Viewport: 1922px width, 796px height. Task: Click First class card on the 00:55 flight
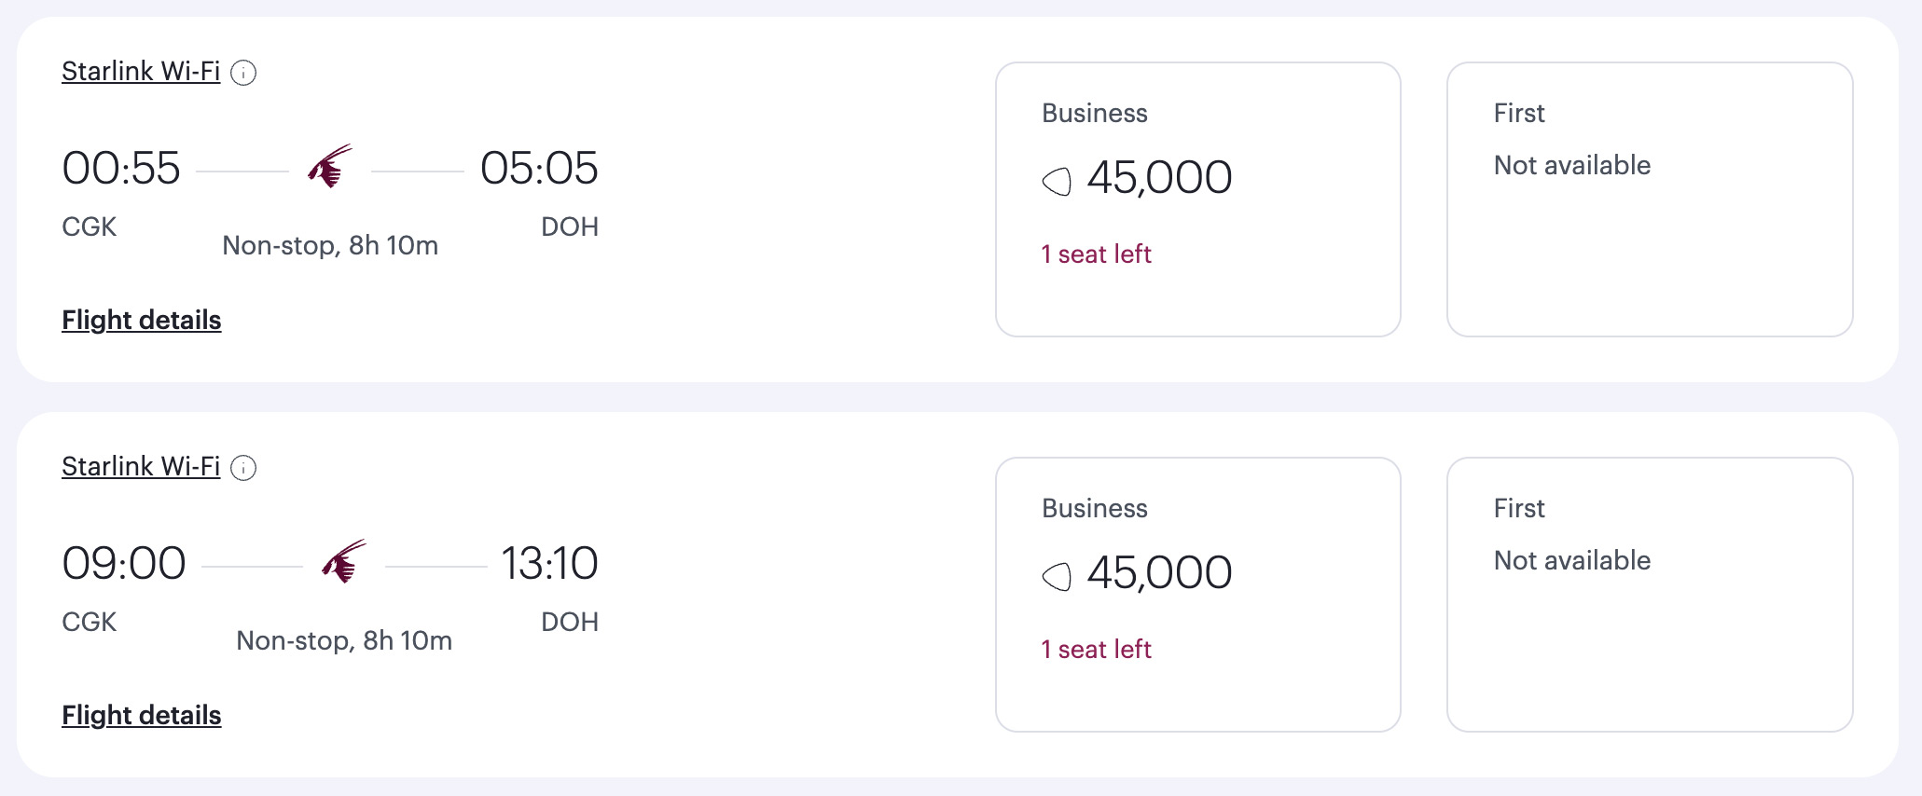coord(1650,199)
